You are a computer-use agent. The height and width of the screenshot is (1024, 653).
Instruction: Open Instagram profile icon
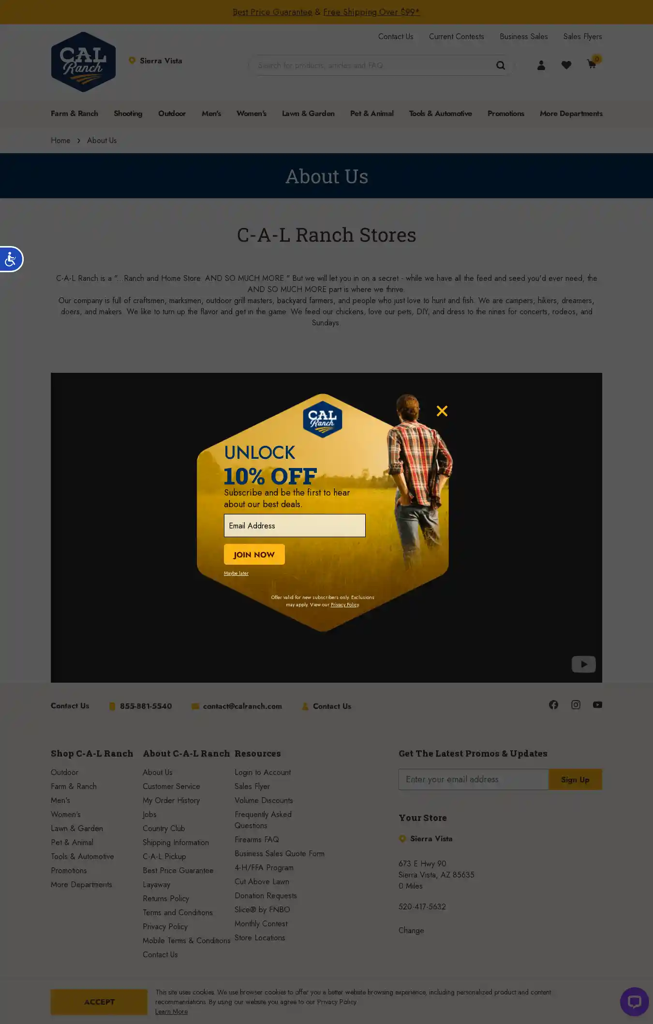(576, 705)
